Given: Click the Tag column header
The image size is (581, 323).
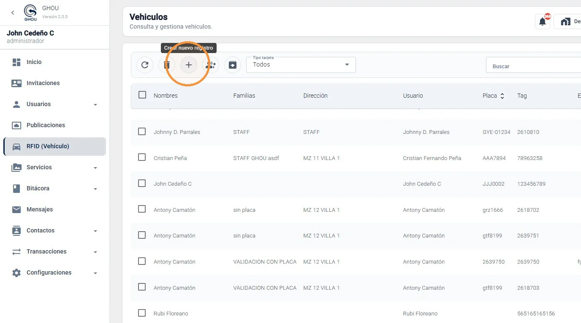Looking at the screenshot, I should [x=522, y=96].
